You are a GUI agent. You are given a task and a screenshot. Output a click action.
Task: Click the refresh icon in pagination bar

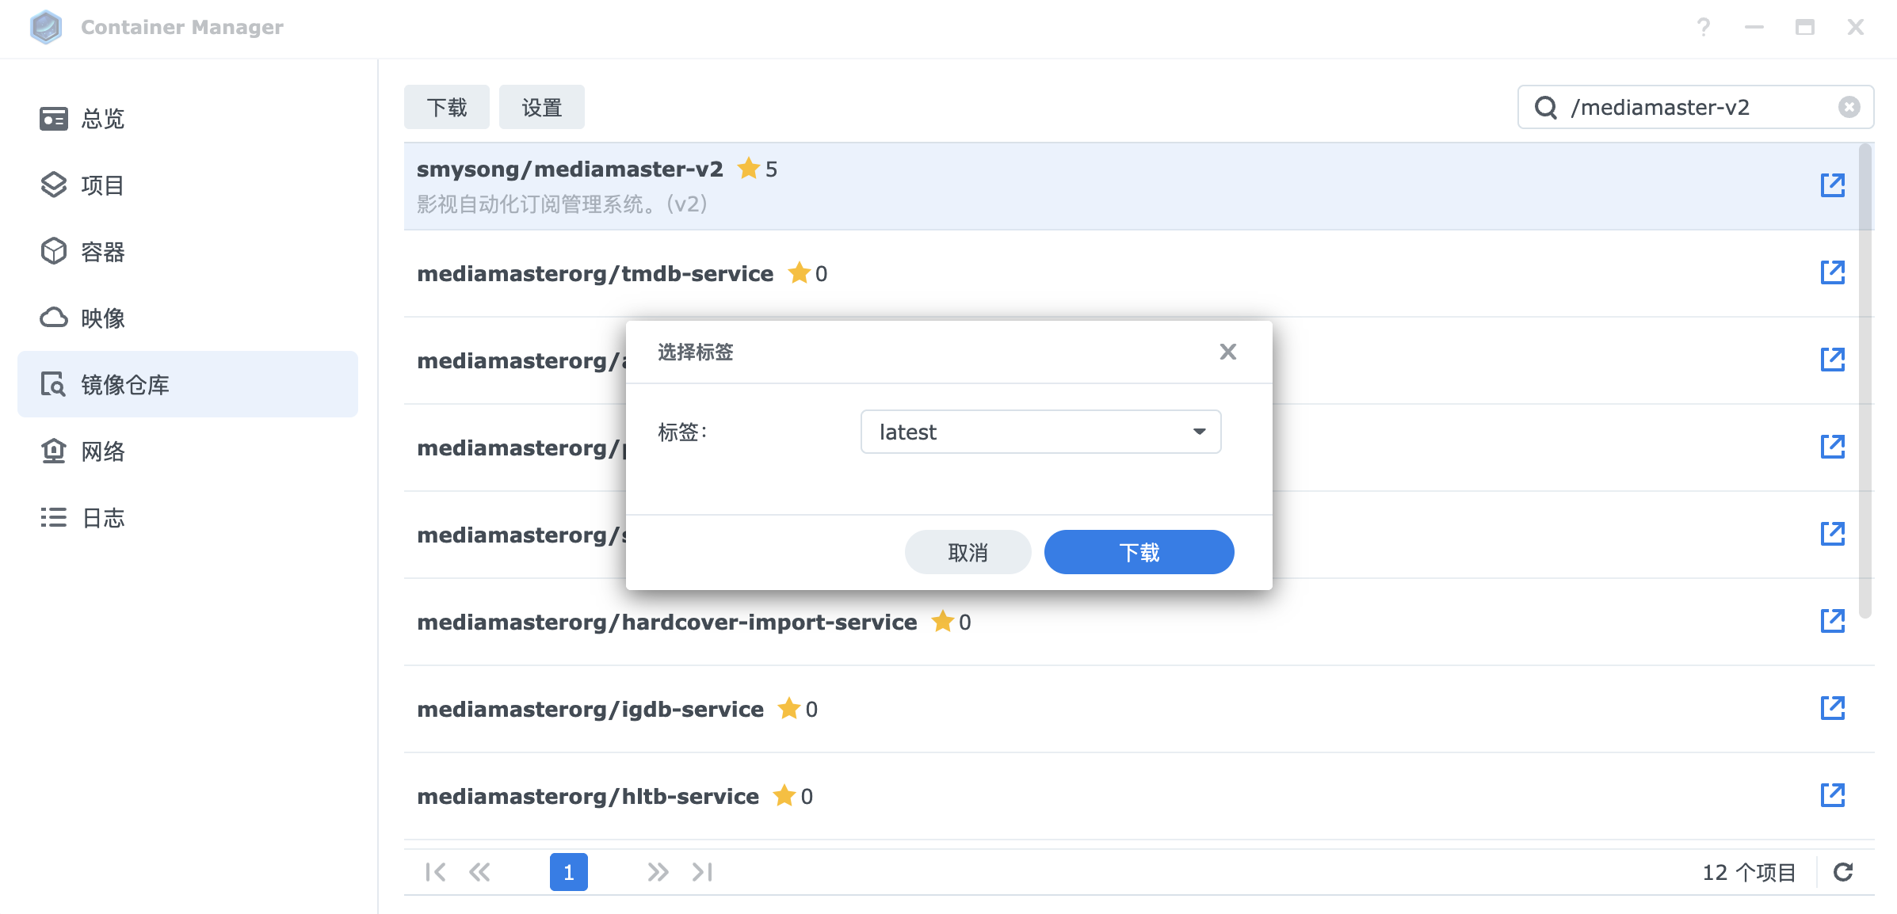click(1843, 872)
